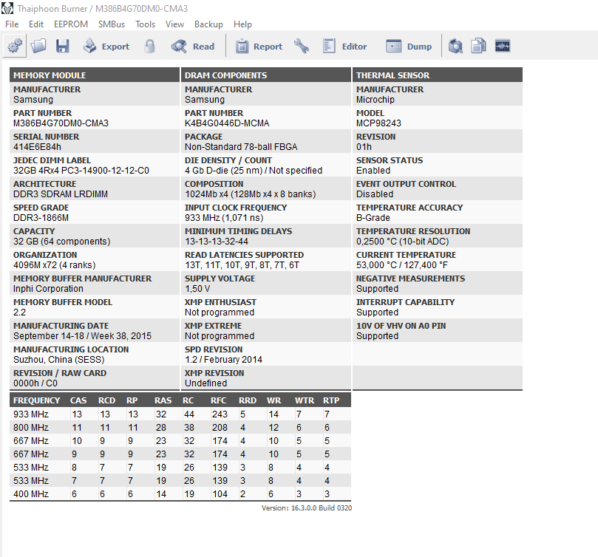Viewport: 598px width, 557px height.
Task: Open the Backup menu
Action: (x=208, y=24)
